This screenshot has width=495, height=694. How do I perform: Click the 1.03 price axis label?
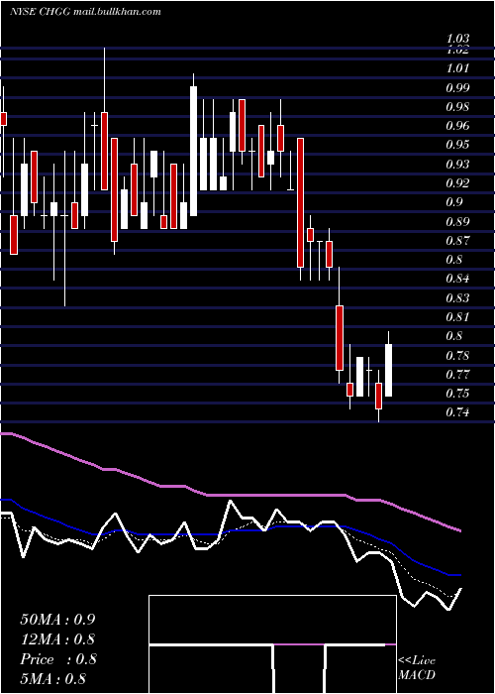pos(457,39)
